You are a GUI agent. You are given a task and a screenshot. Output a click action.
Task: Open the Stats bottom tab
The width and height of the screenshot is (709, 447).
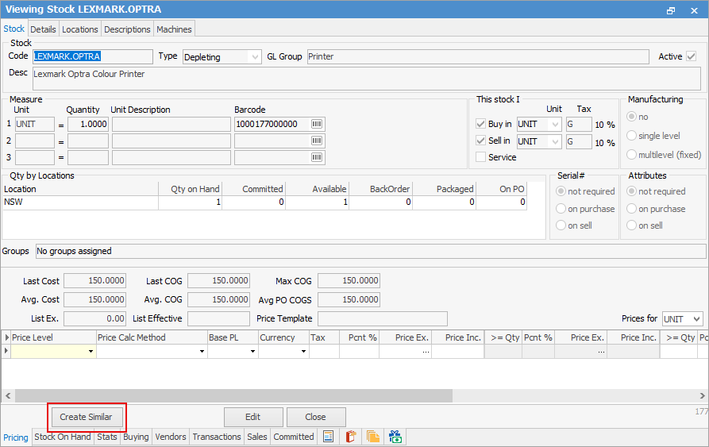point(106,437)
